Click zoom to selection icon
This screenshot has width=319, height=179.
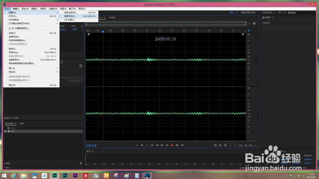click(250, 145)
